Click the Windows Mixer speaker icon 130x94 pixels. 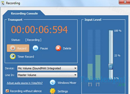53,83
